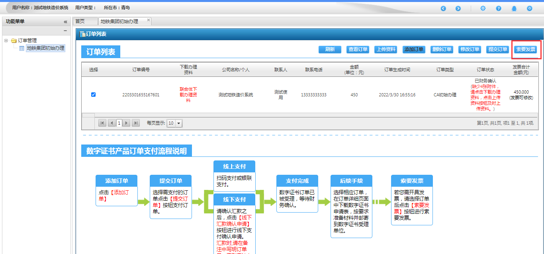Viewport: 544px width, 254px height.
Task: Click the 上传资料 button
Action: click(386, 49)
